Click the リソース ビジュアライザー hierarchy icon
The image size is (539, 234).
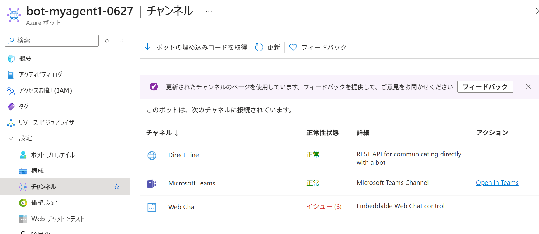pyautogui.click(x=11, y=123)
